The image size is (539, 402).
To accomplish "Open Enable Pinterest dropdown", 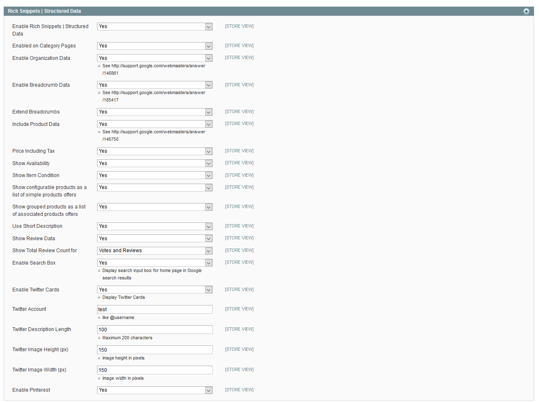I will click(154, 390).
